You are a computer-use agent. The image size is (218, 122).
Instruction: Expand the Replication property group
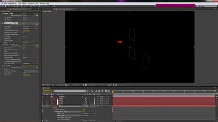pyautogui.click(x=3, y=38)
